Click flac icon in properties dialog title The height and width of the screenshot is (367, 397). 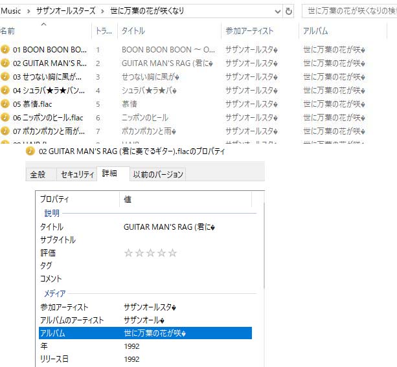tap(30, 151)
